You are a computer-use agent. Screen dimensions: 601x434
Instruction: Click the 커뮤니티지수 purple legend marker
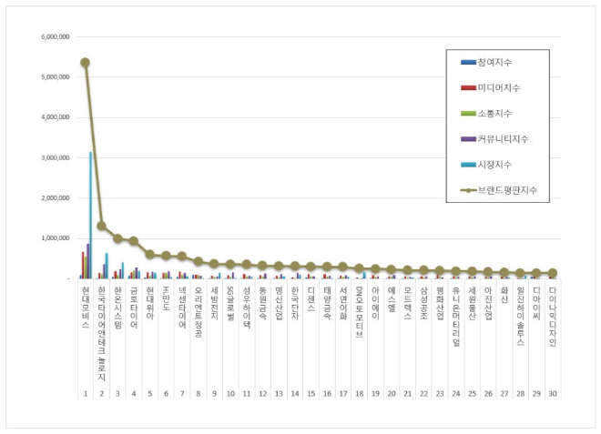point(468,138)
